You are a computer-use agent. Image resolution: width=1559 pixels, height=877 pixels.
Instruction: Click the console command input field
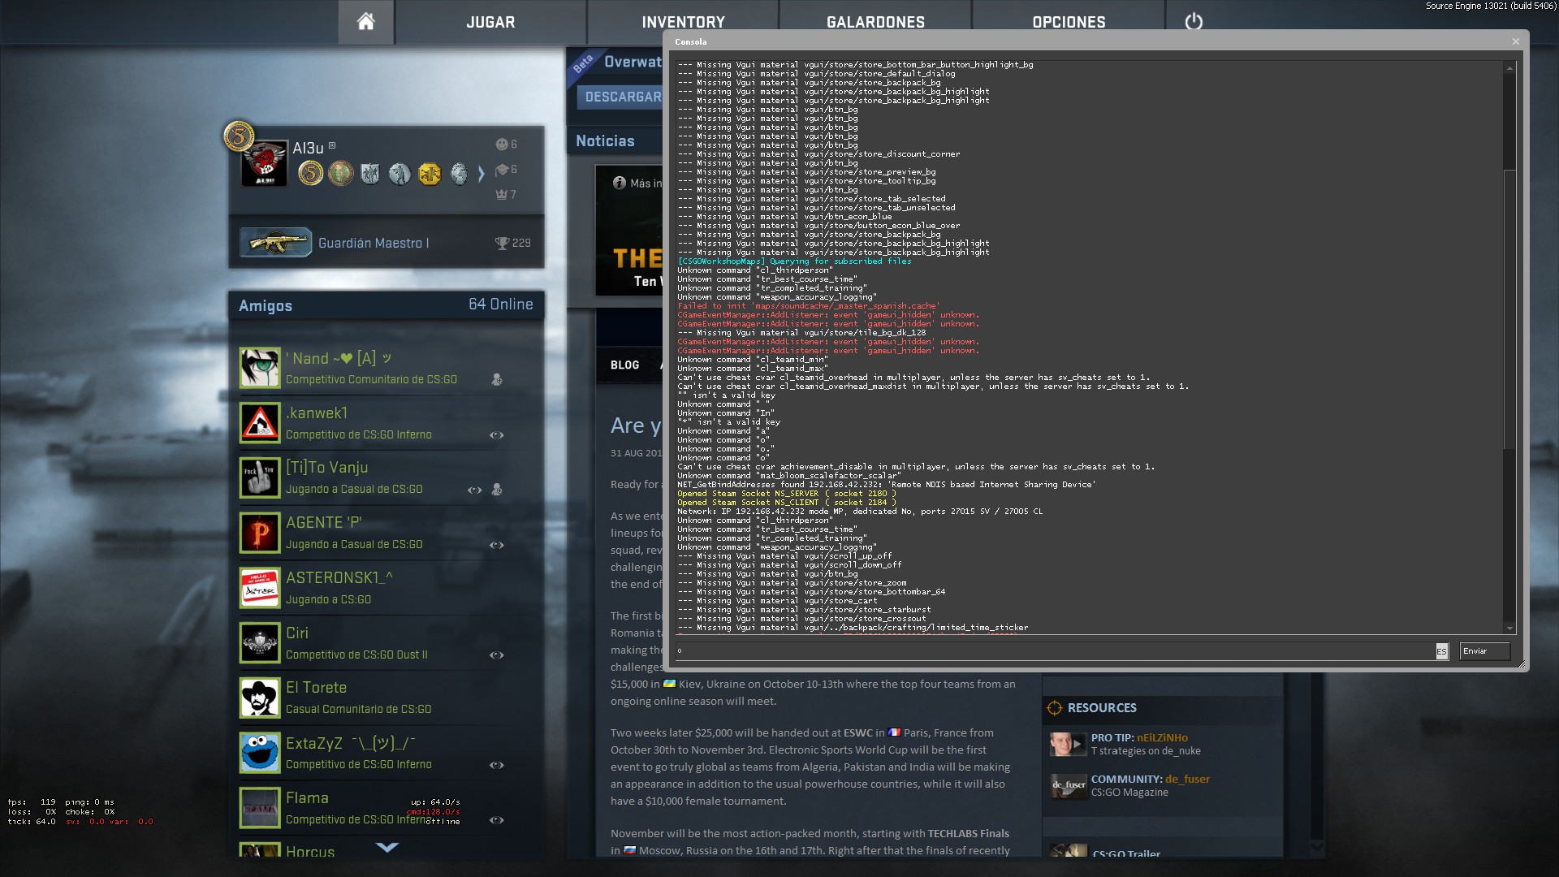pyautogui.click(x=1054, y=650)
